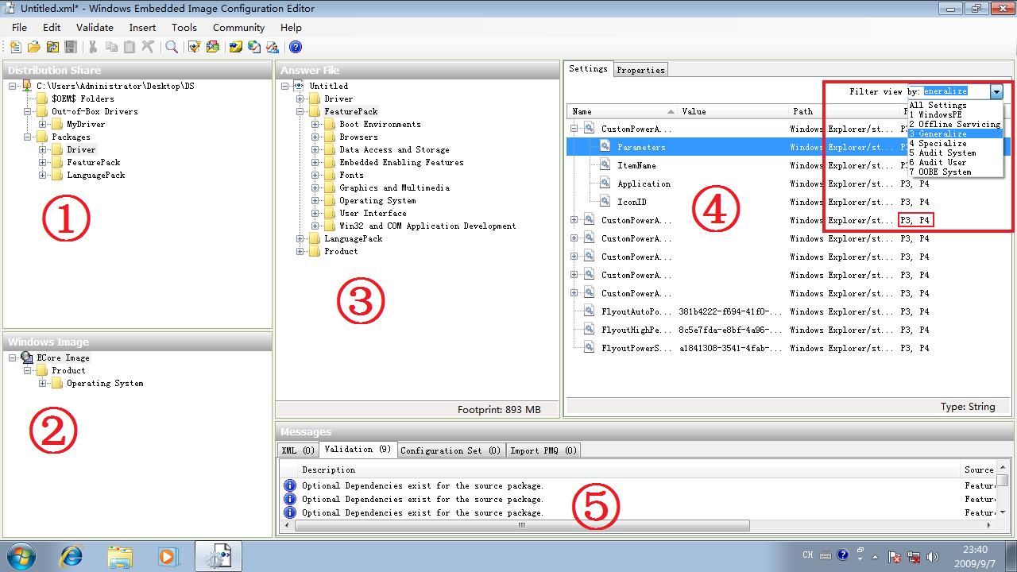Click the blue Help question mark toolbar icon
Viewport: 1017px width, 572px height.
[x=295, y=47]
